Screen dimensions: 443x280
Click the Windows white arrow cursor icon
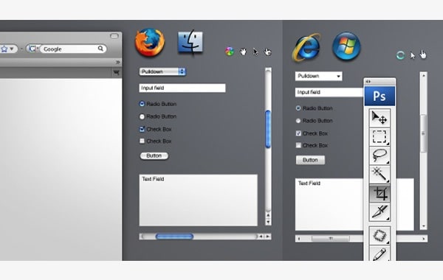[x=413, y=55]
